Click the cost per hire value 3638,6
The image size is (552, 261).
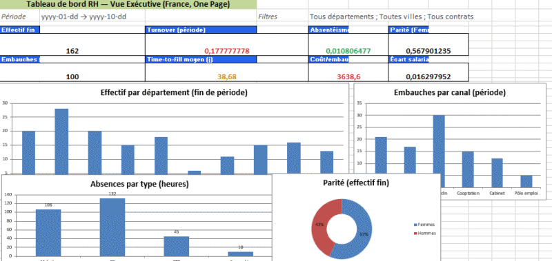(348, 76)
